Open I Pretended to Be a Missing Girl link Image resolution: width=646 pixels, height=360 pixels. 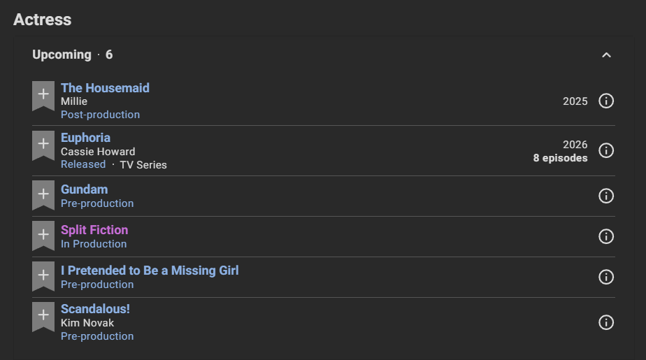150,271
